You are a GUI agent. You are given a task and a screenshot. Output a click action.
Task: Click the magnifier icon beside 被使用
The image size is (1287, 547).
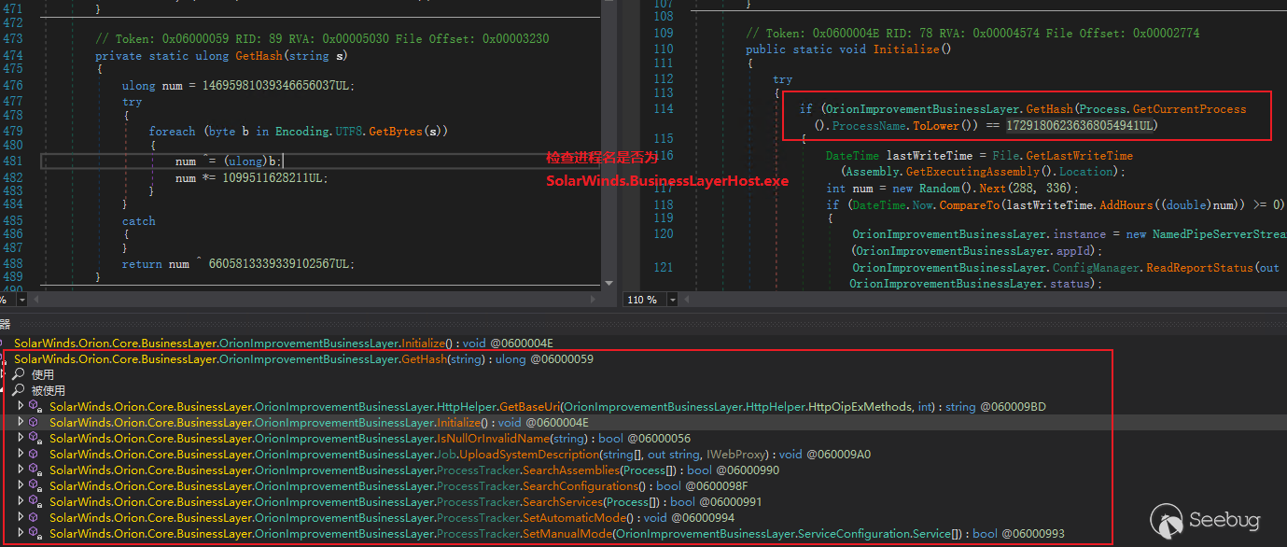(18, 390)
